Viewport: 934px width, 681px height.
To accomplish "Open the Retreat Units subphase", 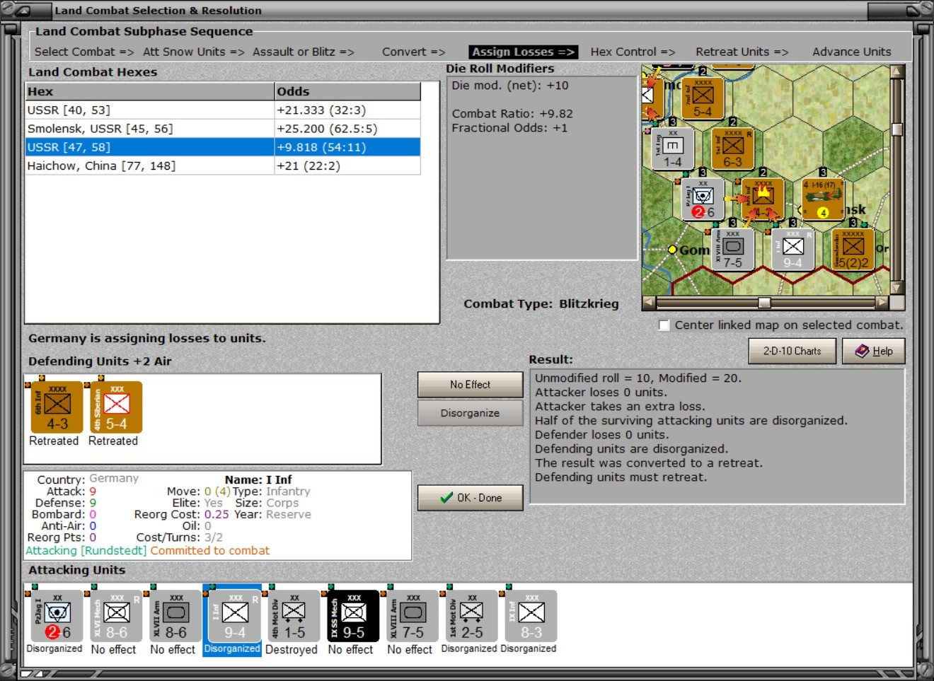I will pyautogui.click(x=742, y=52).
